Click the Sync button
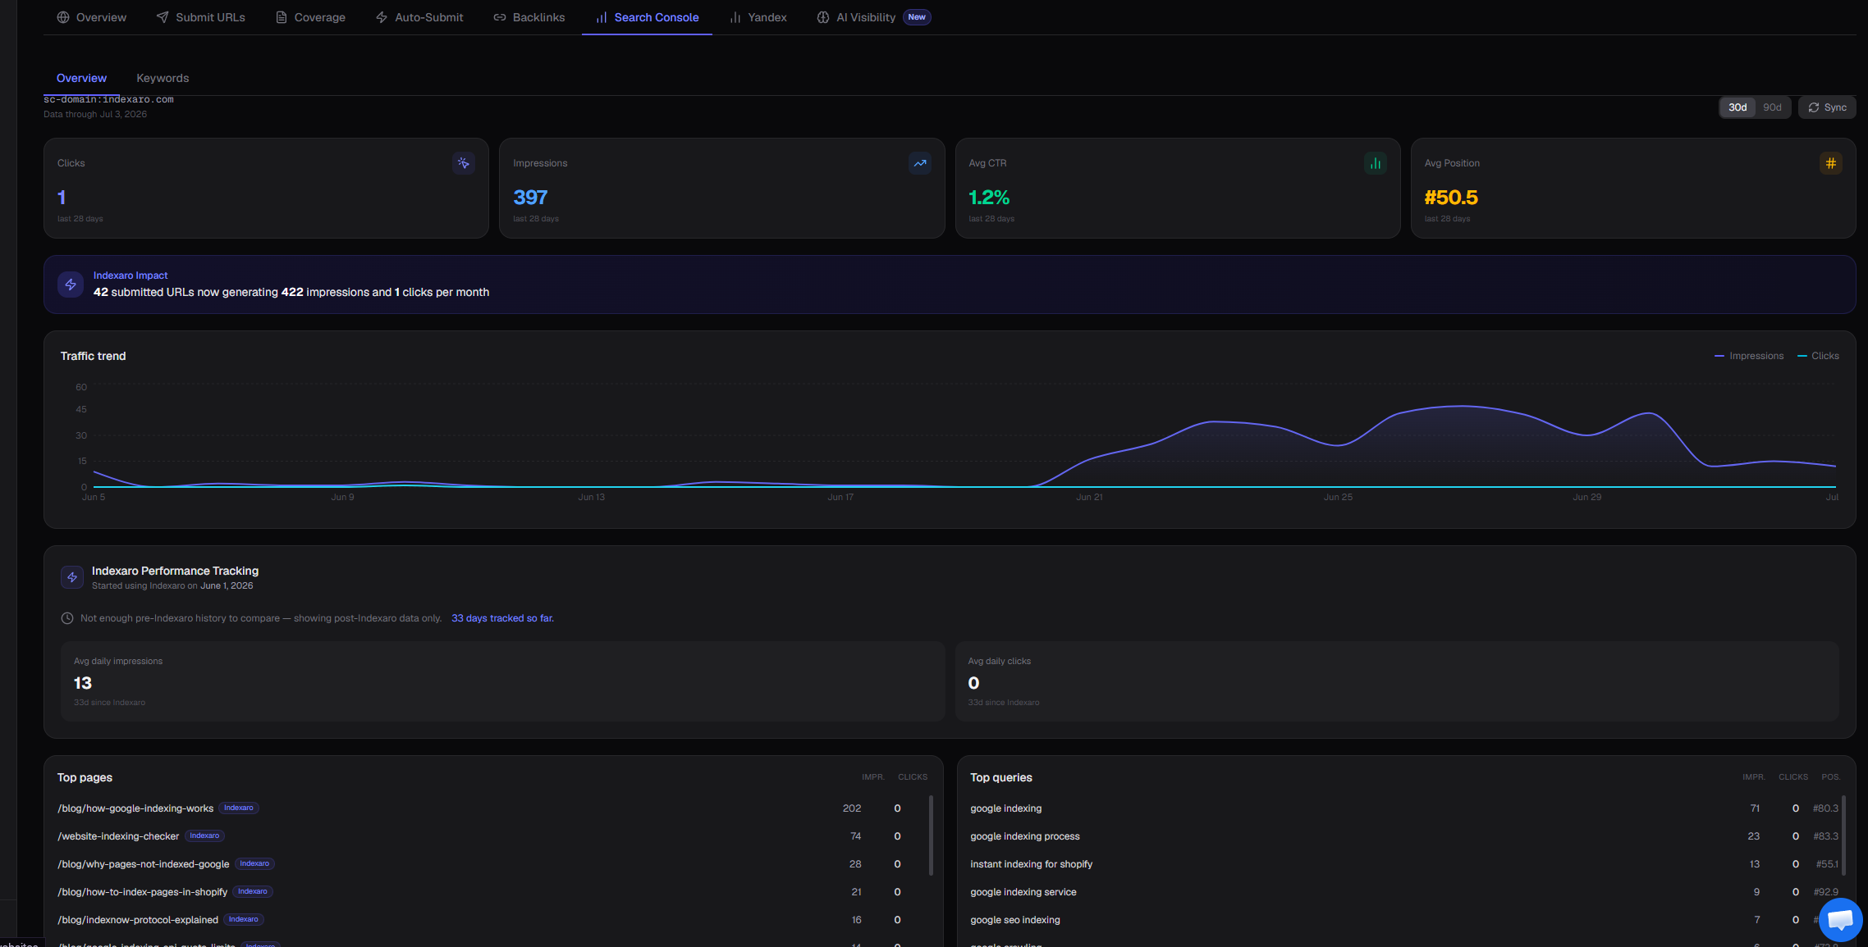The height and width of the screenshot is (947, 1868). click(x=1827, y=107)
